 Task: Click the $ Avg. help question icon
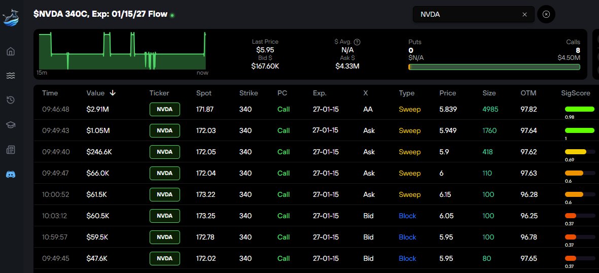coord(357,42)
